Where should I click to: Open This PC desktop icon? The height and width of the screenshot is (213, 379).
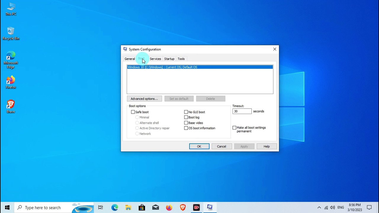(x=11, y=9)
